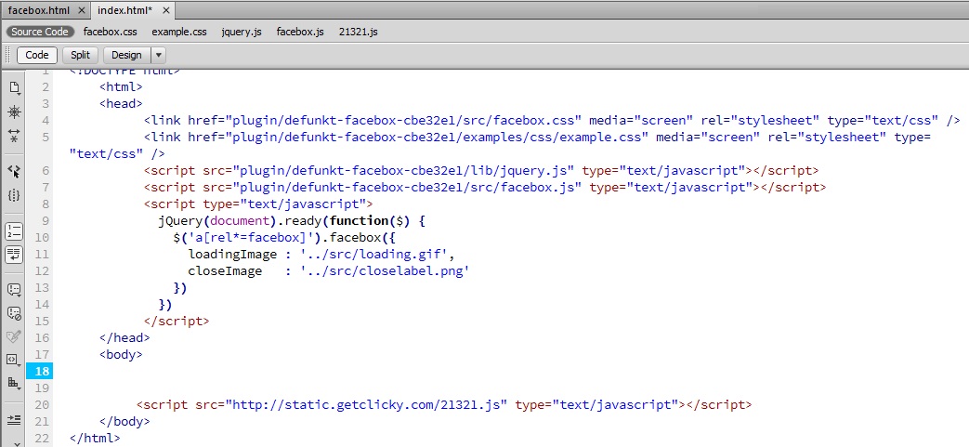Switch to the facebox.html document tab
Image resolution: width=969 pixels, height=447 pixels.
38,10
